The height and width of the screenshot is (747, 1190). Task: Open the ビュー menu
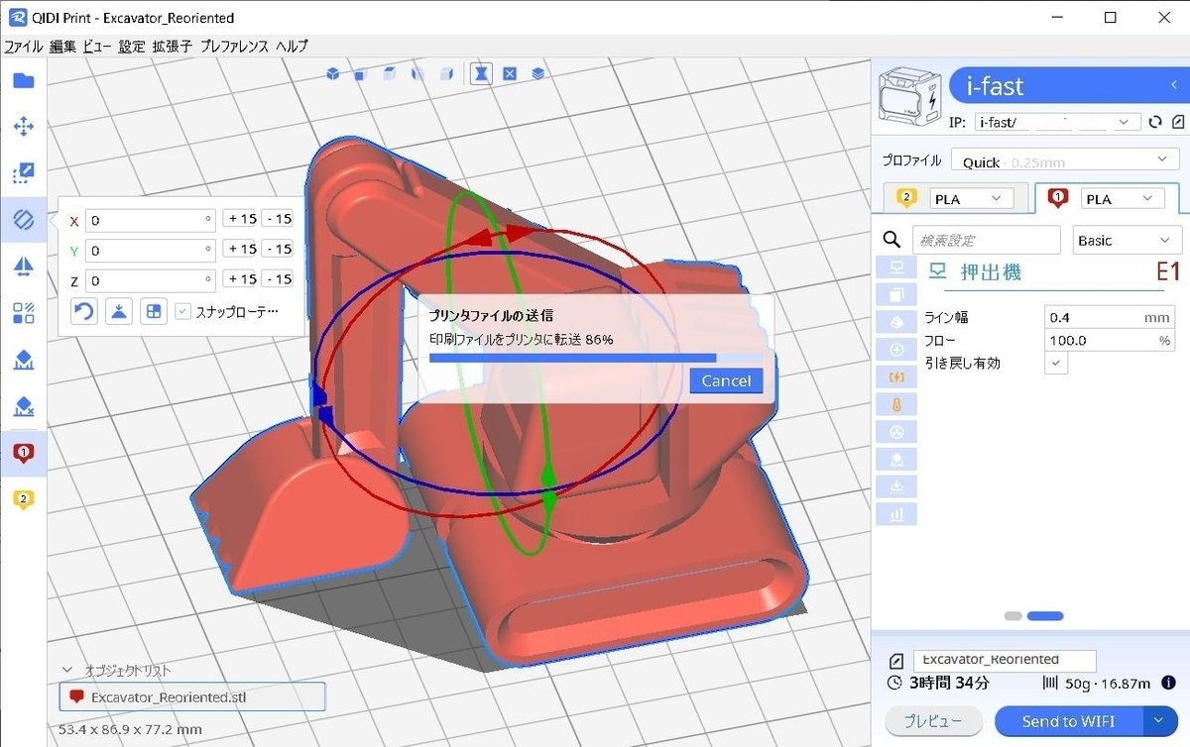pyautogui.click(x=95, y=46)
